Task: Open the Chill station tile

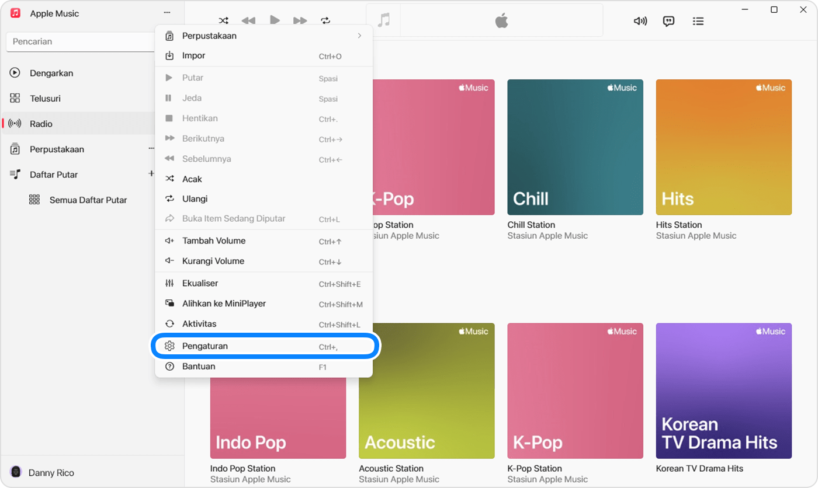Action: point(575,147)
